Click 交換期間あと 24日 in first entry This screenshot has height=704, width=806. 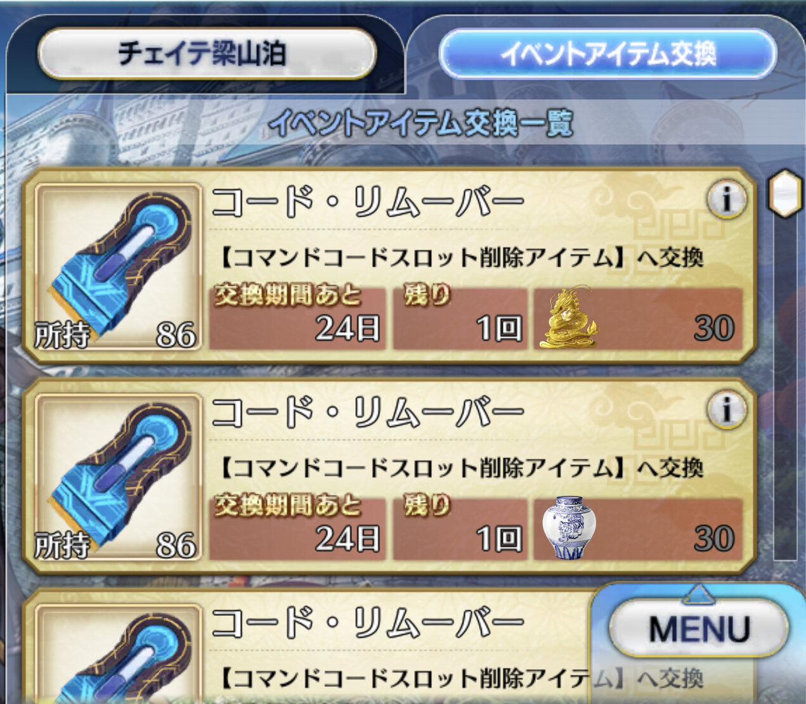pyautogui.click(x=297, y=318)
